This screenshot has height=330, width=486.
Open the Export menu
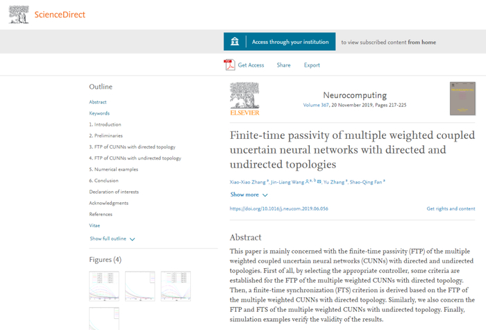tap(312, 65)
